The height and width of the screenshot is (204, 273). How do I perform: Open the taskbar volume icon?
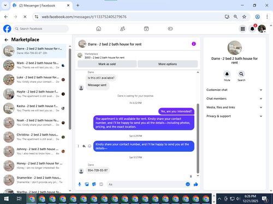click(238, 199)
